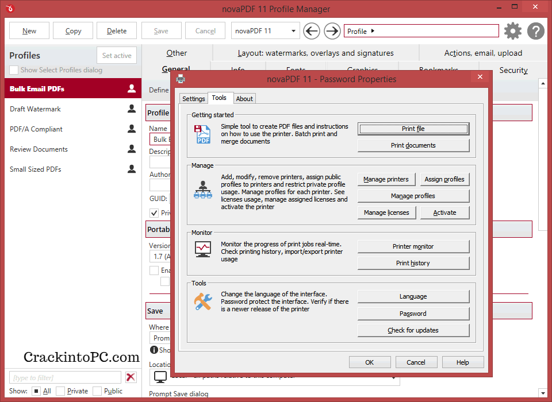Expand the Profile breadcrumb arrow
Viewport: 552px width, 402px height.
(x=373, y=31)
